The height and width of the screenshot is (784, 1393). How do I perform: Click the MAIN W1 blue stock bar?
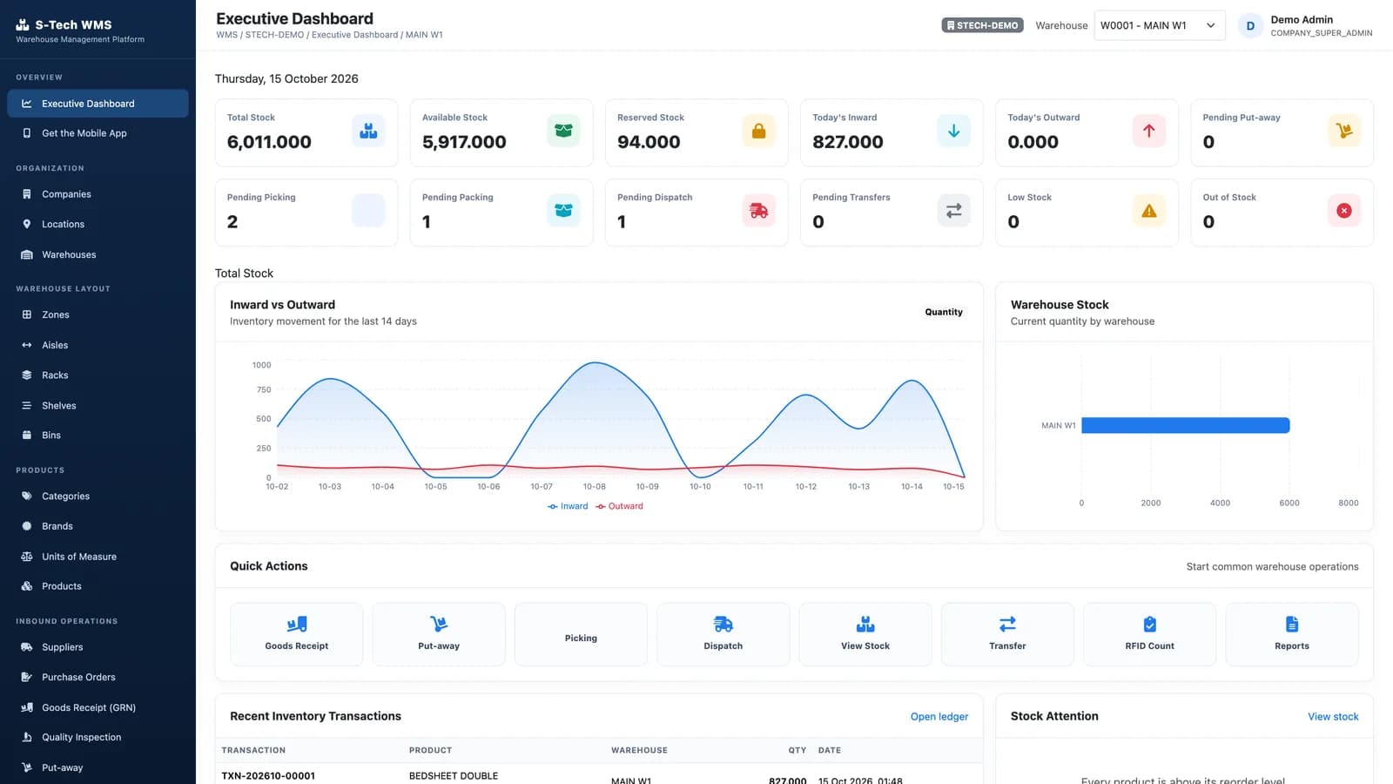tap(1185, 425)
